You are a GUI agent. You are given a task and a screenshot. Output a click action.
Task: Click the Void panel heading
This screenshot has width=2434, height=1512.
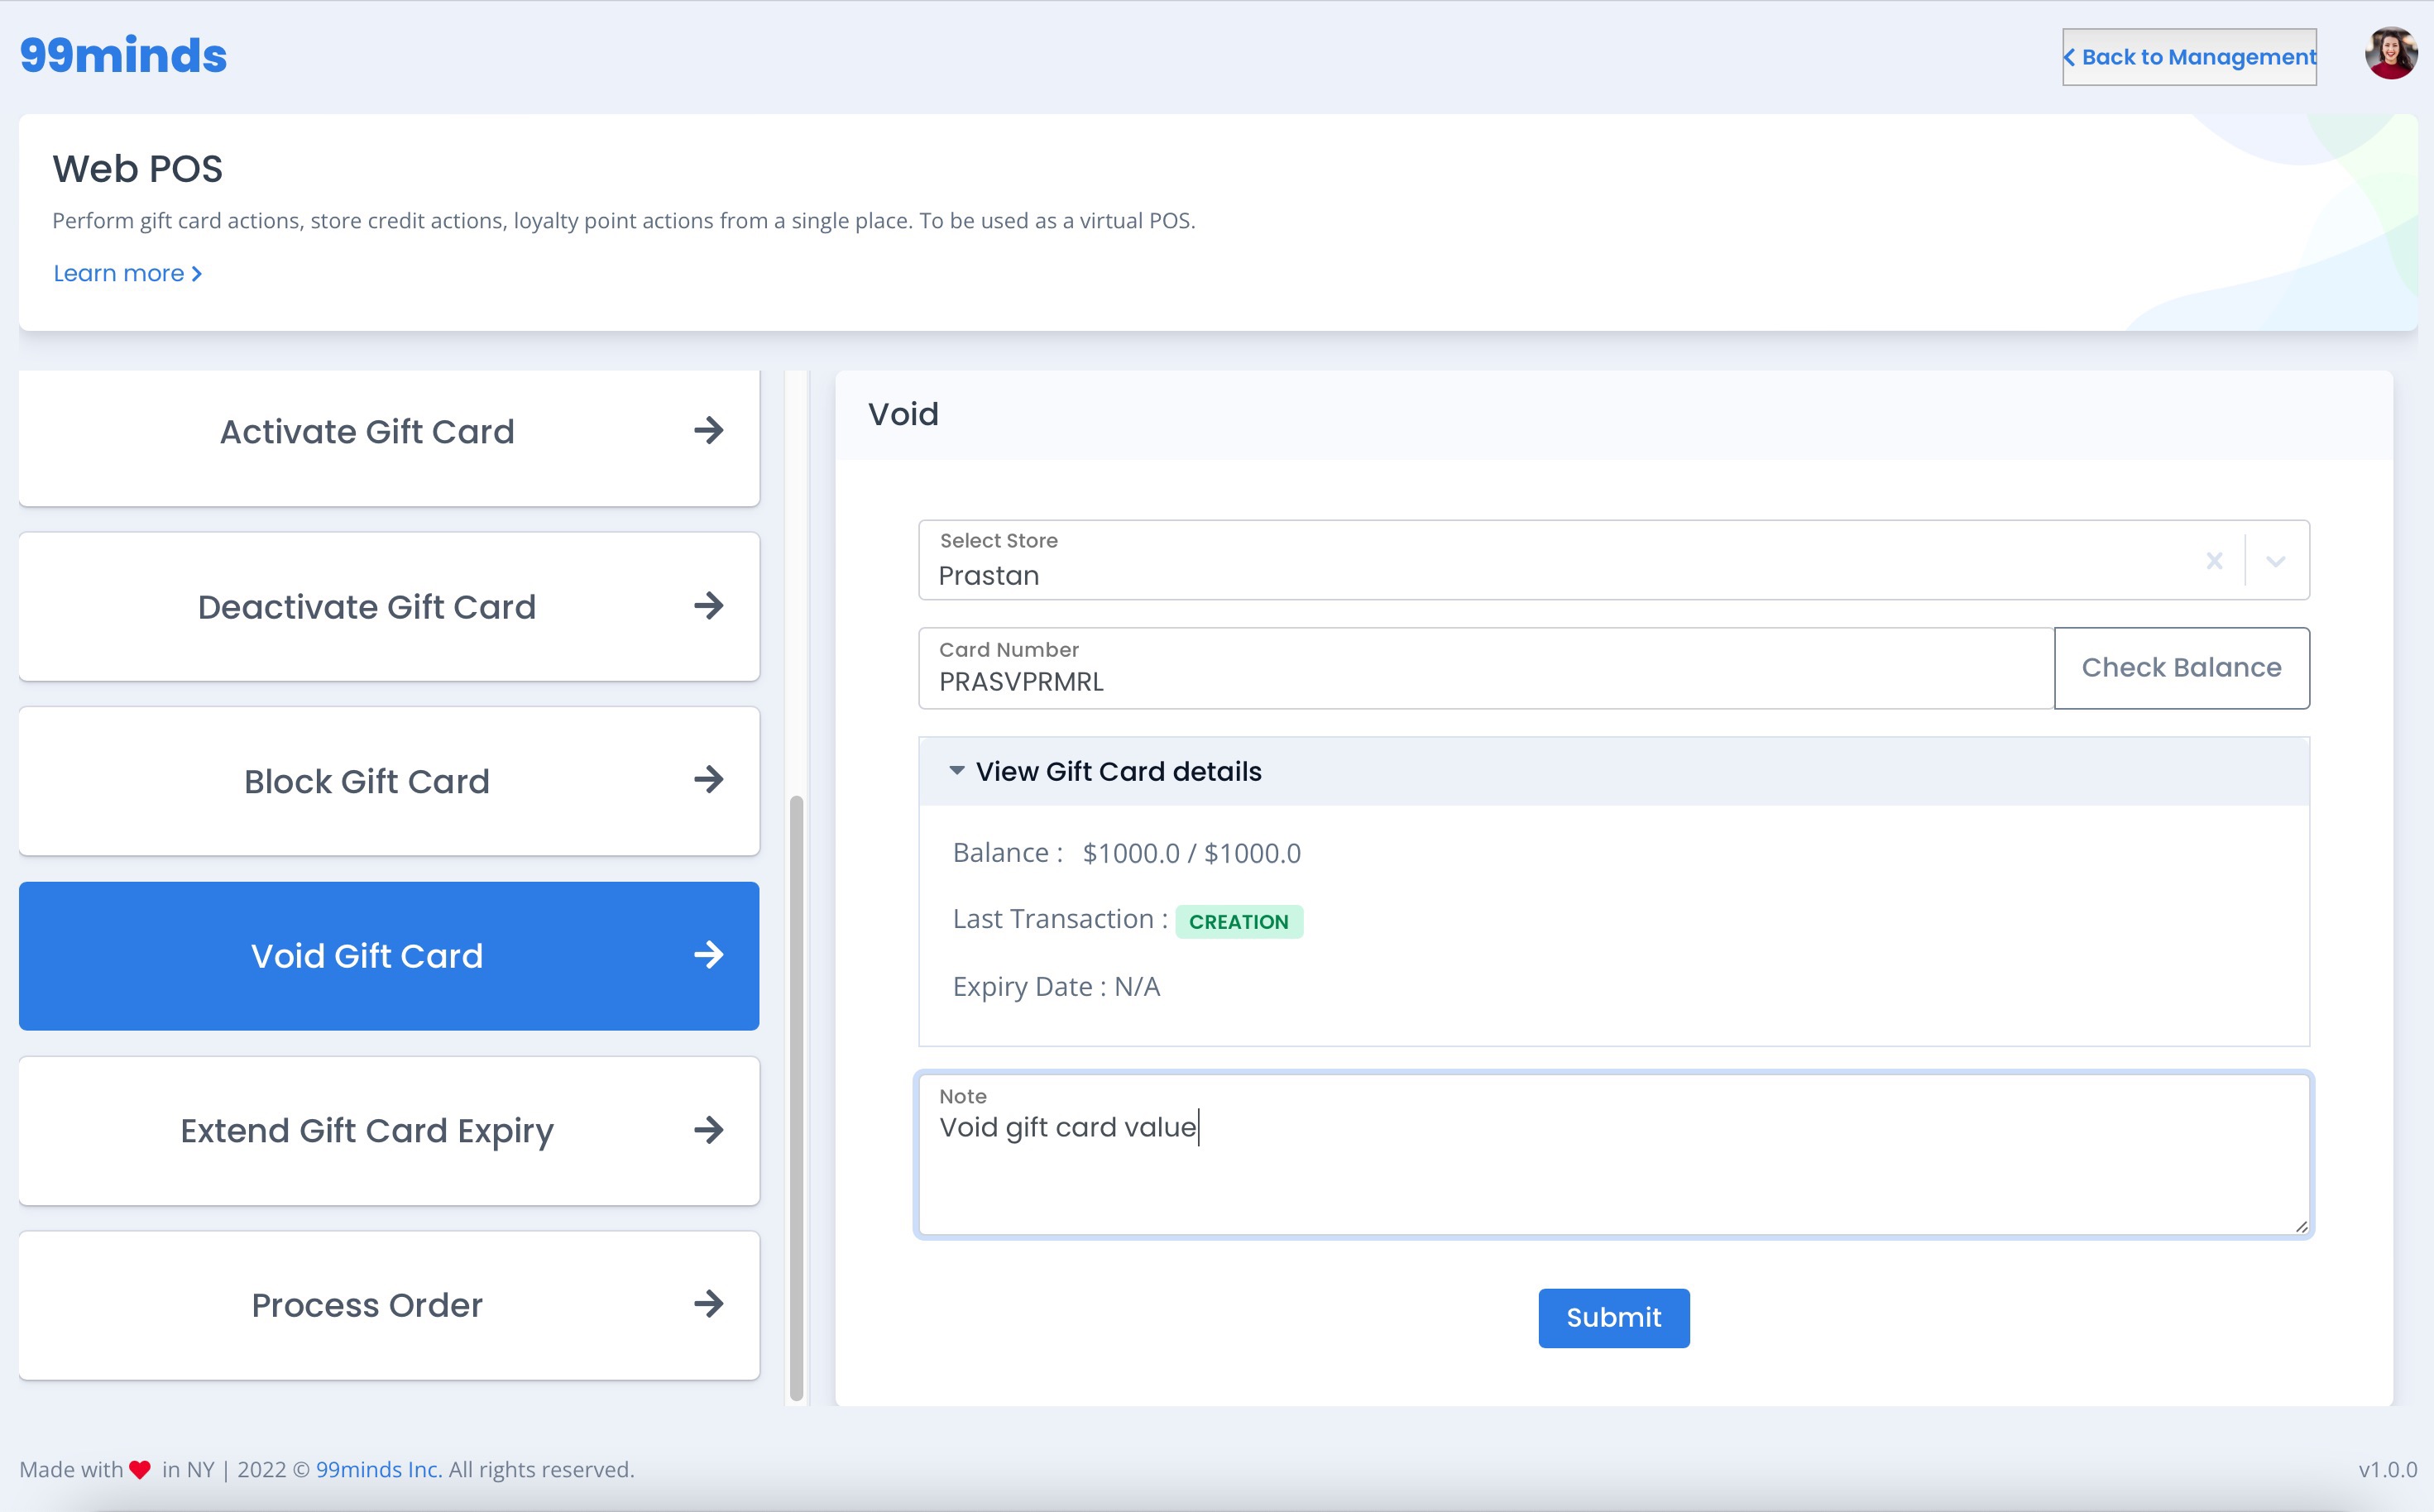(x=903, y=414)
